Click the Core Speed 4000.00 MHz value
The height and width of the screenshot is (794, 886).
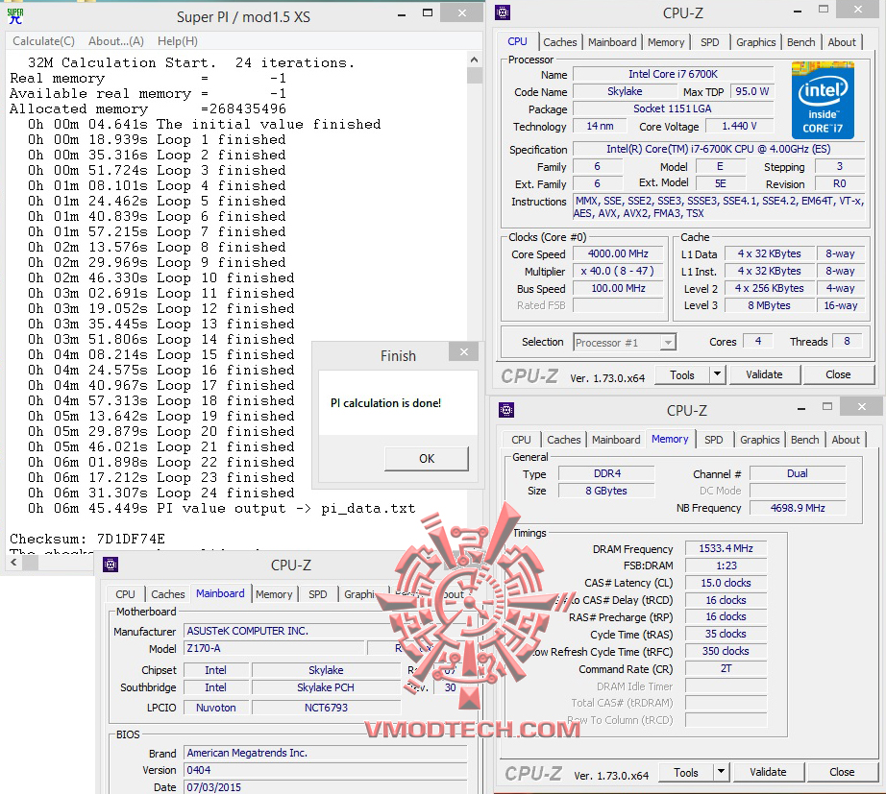coord(618,254)
